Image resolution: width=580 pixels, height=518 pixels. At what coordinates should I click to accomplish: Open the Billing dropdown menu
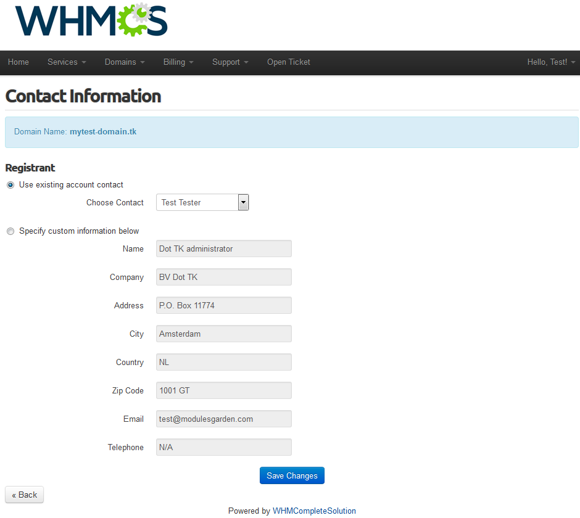[x=178, y=62]
